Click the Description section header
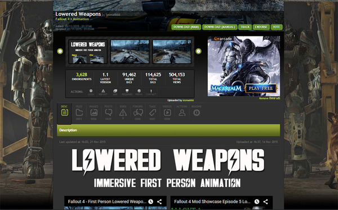 coord(168,130)
